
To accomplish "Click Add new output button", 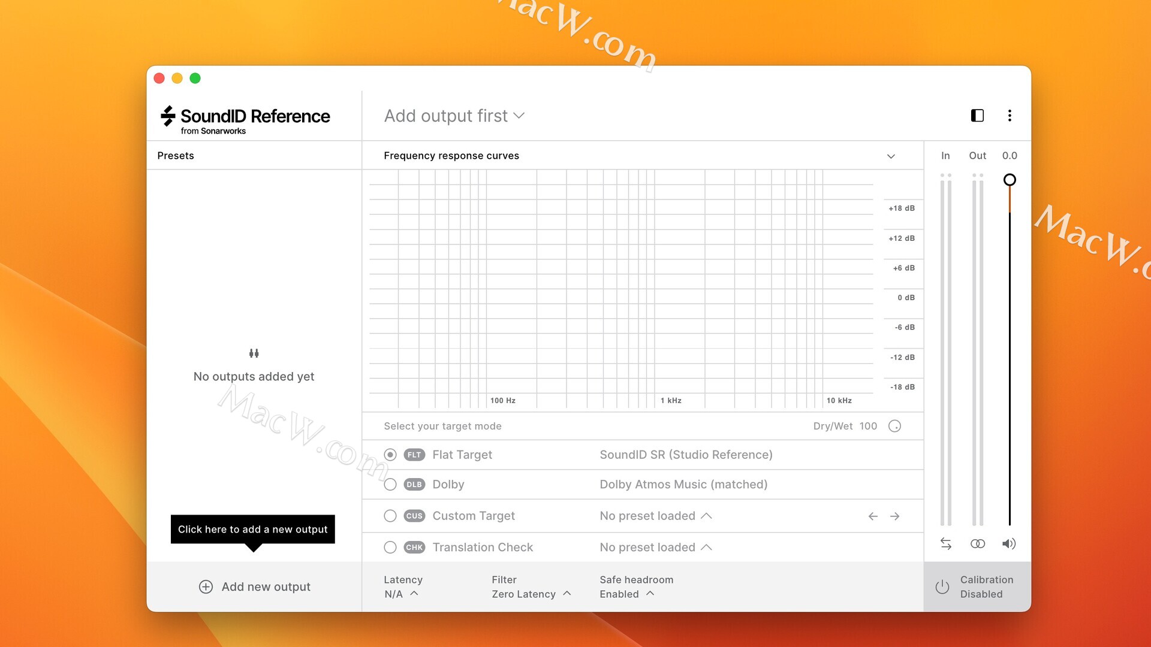I will pyautogui.click(x=254, y=587).
